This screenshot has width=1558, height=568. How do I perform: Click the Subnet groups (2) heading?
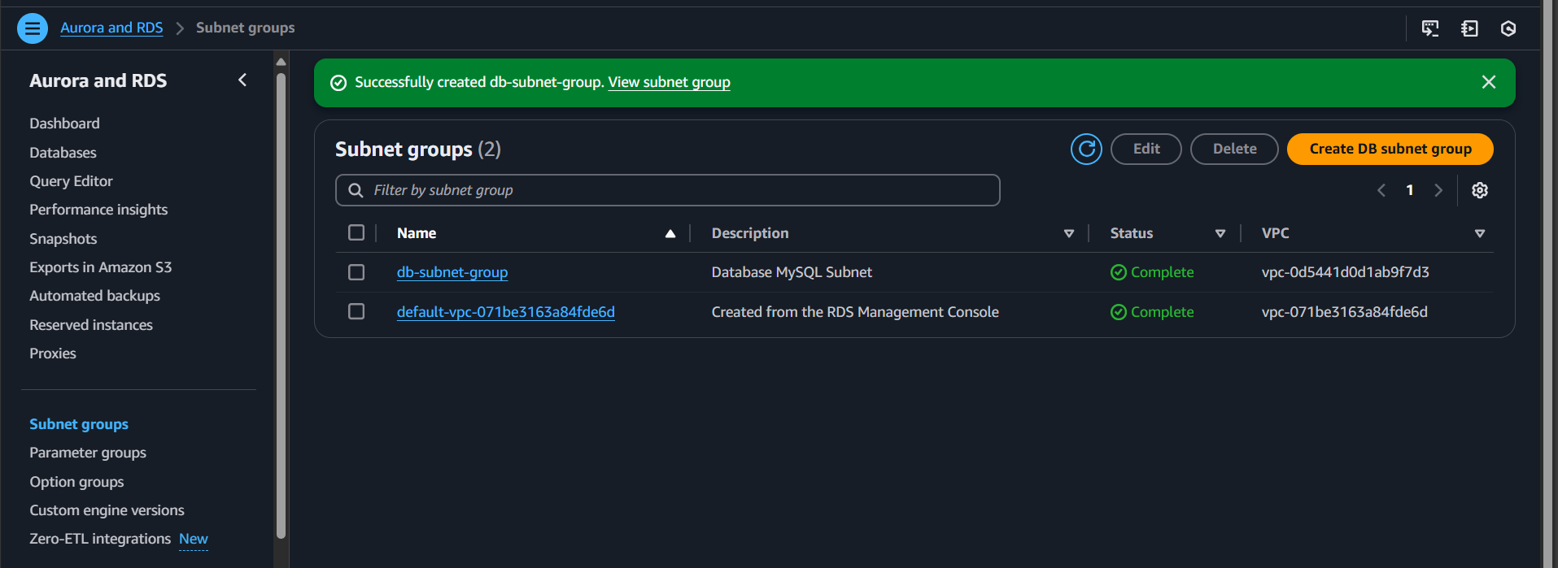tap(418, 150)
